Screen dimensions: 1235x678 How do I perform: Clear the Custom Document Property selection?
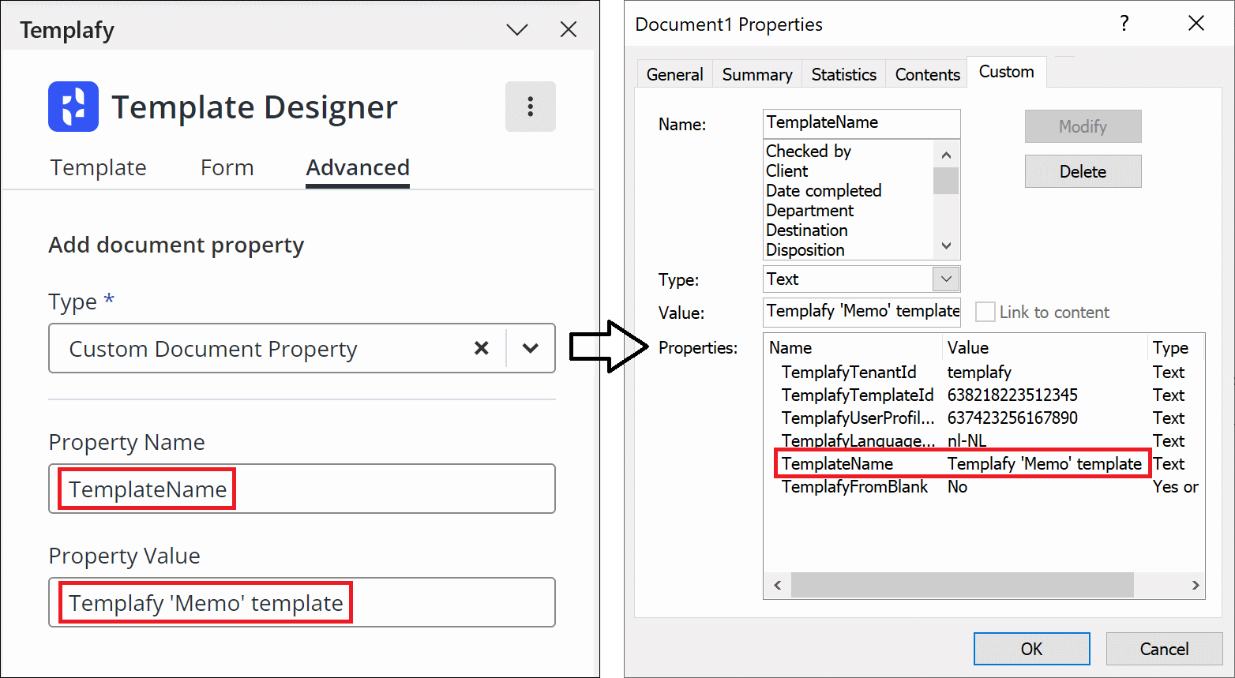tap(481, 348)
